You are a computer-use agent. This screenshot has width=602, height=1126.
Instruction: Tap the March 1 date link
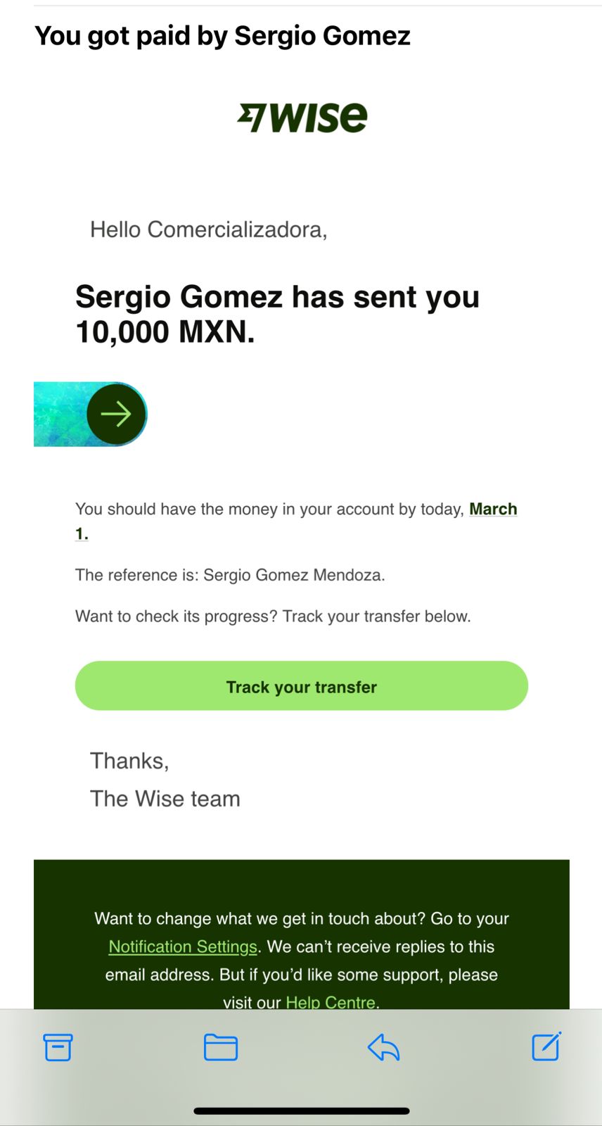[493, 509]
